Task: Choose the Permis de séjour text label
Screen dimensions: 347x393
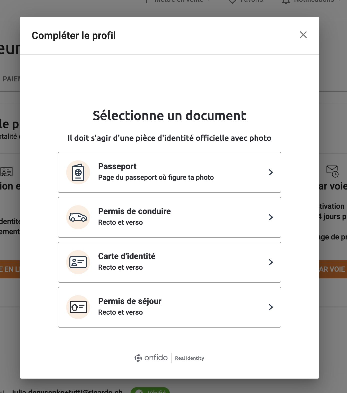Action: [x=130, y=301]
